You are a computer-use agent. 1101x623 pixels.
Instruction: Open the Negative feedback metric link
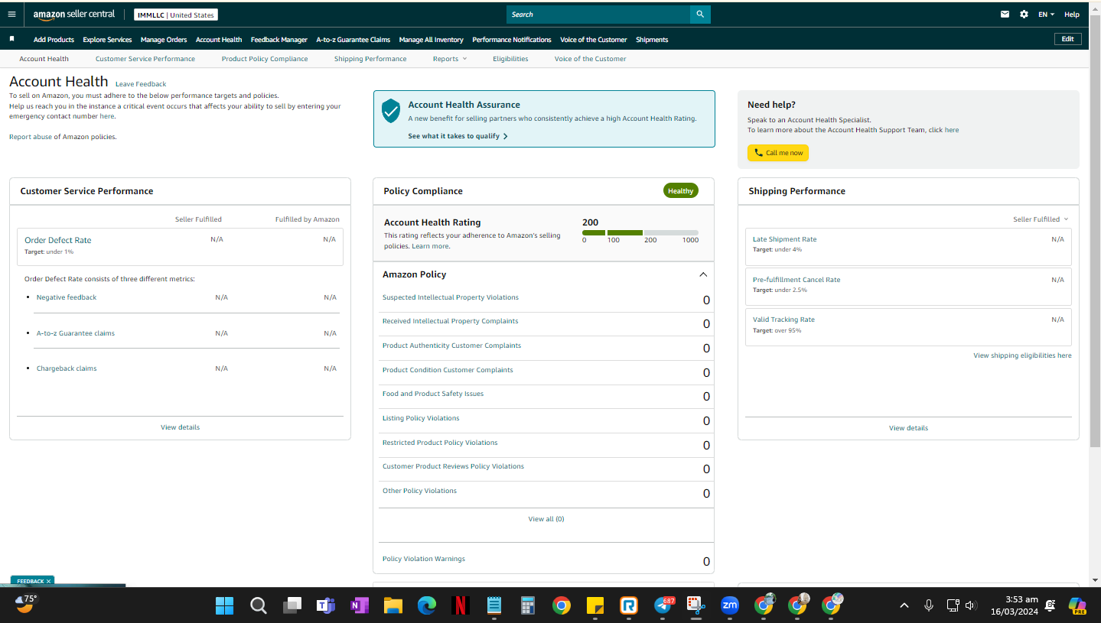point(67,297)
